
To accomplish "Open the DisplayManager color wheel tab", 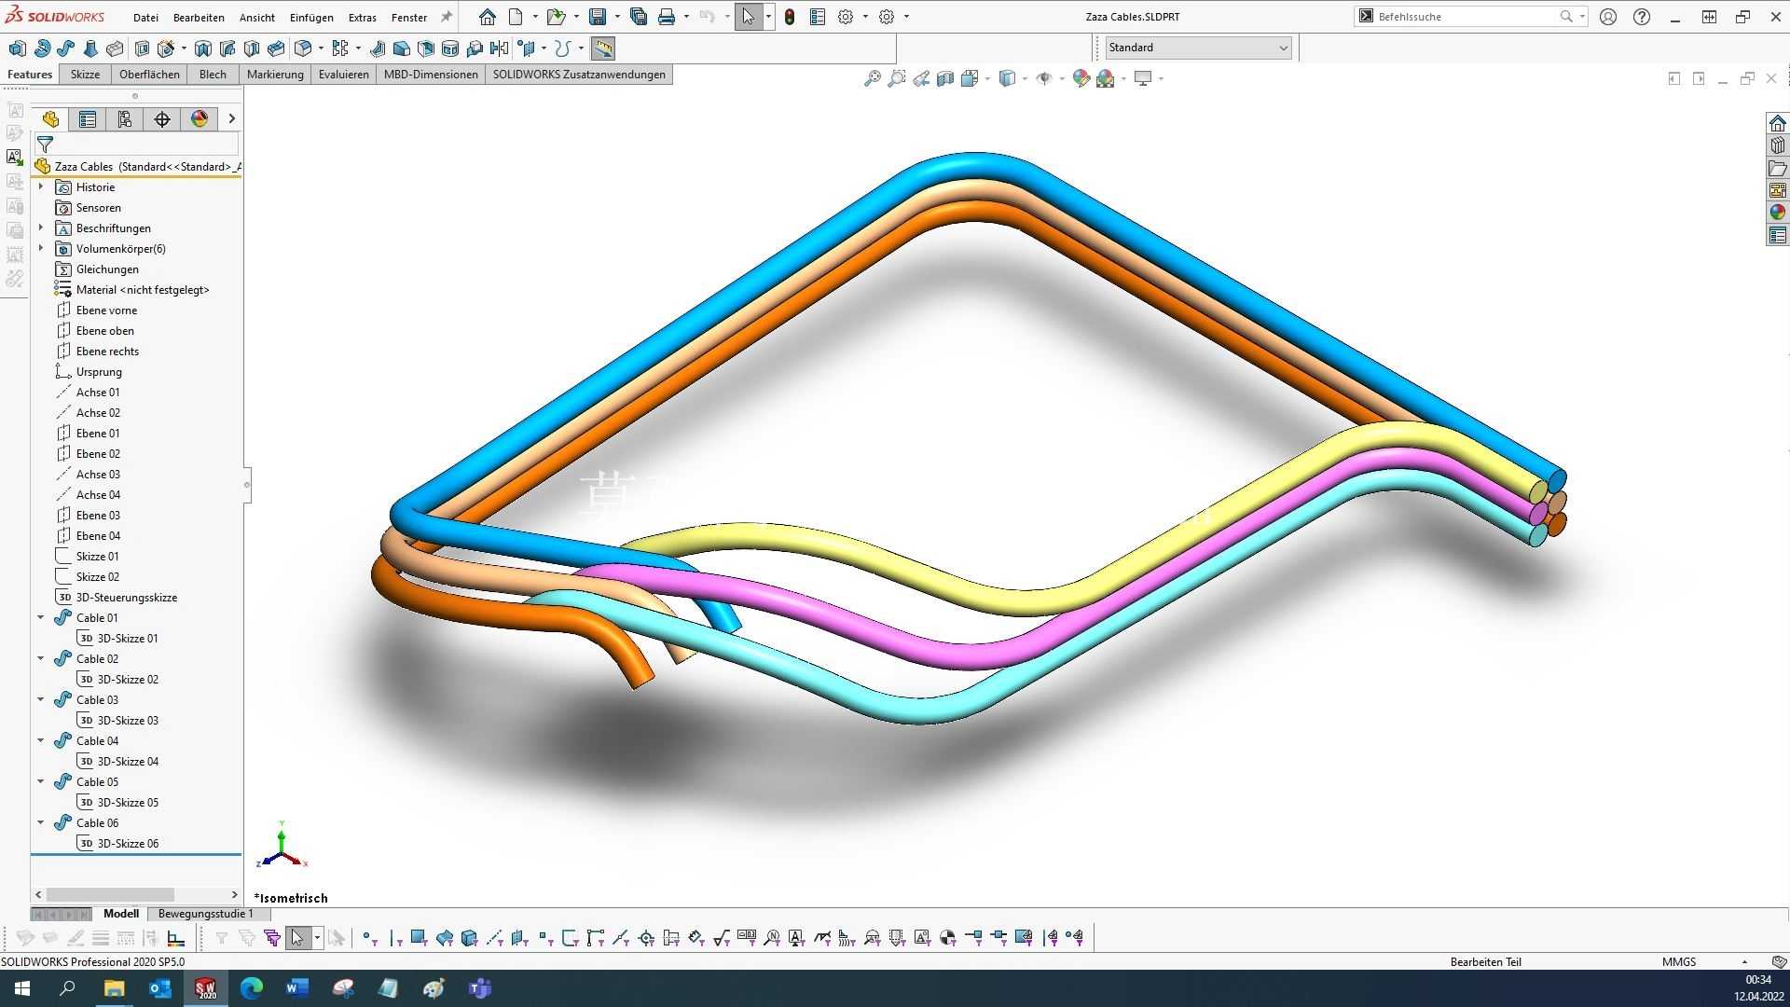I will point(200,119).
